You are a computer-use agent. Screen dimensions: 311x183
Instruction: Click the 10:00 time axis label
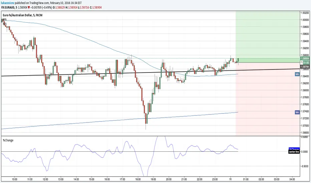coord(14,179)
